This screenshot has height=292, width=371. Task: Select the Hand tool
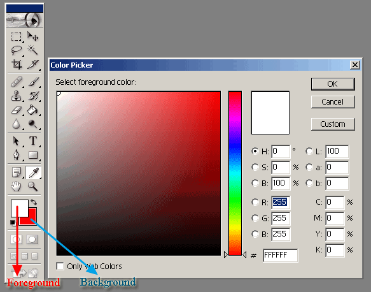(x=16, y=187)
